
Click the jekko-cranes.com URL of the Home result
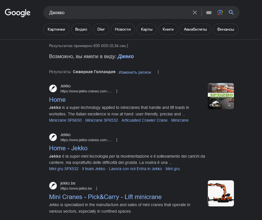pos(86,91)
